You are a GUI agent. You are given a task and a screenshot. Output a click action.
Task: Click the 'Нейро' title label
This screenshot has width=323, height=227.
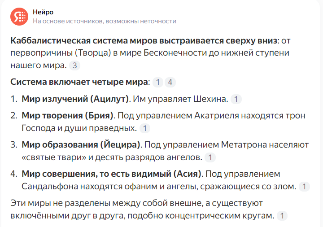click(x=43, y=12)
